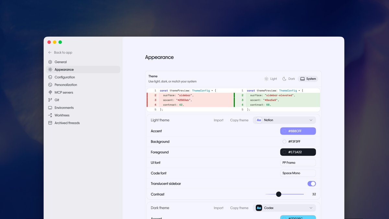Enable the Translucent sidebar toggle
The image size is (389, 219).
[312, 183]
